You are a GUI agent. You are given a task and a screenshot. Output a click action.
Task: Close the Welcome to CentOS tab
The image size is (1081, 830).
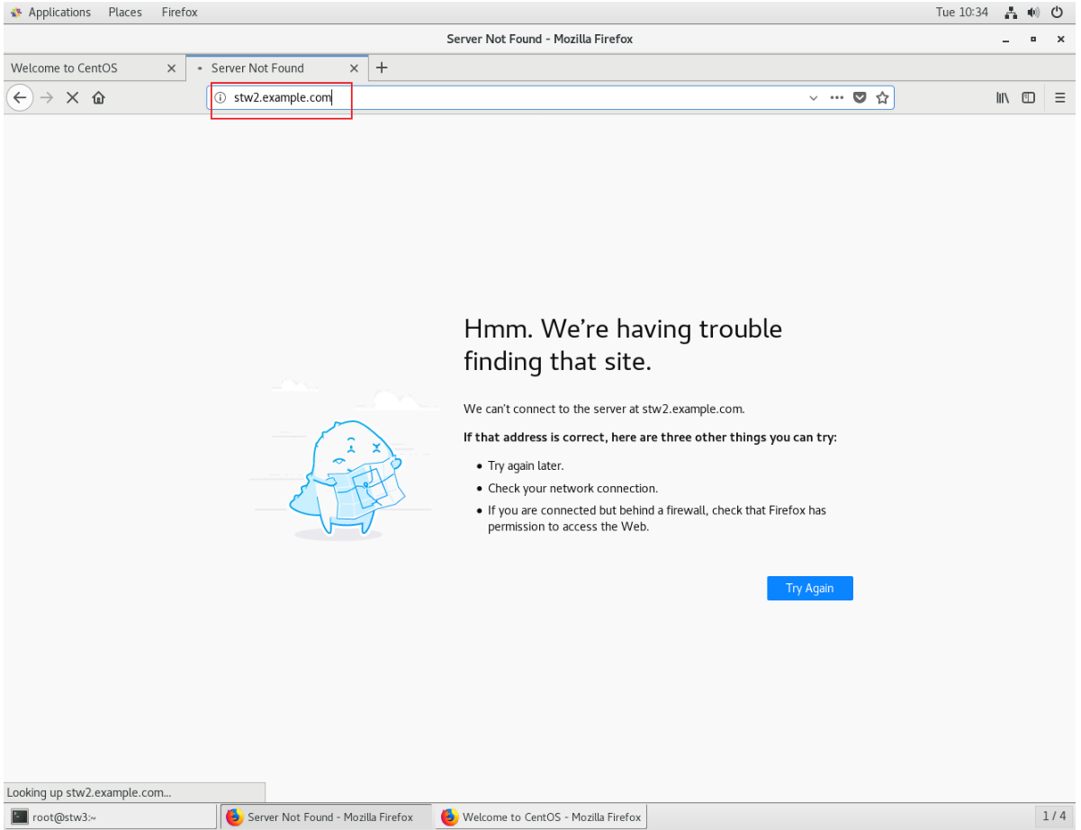(x=172, y=68)
